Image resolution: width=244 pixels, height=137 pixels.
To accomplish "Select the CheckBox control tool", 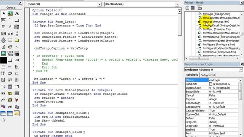I will coord(3,27).
